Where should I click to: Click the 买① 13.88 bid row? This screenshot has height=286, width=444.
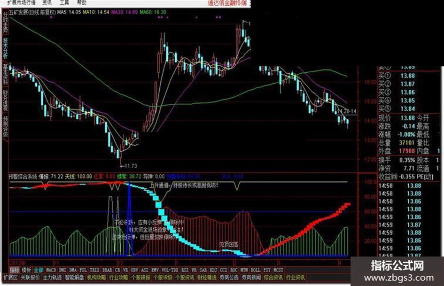point(397,76)
